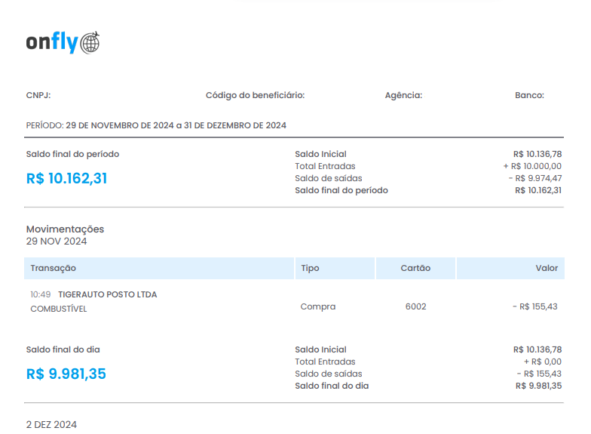This screenshot has height=434, width=591.
Task: Click the 'Compra' transaction type
Action: (318, 306)
